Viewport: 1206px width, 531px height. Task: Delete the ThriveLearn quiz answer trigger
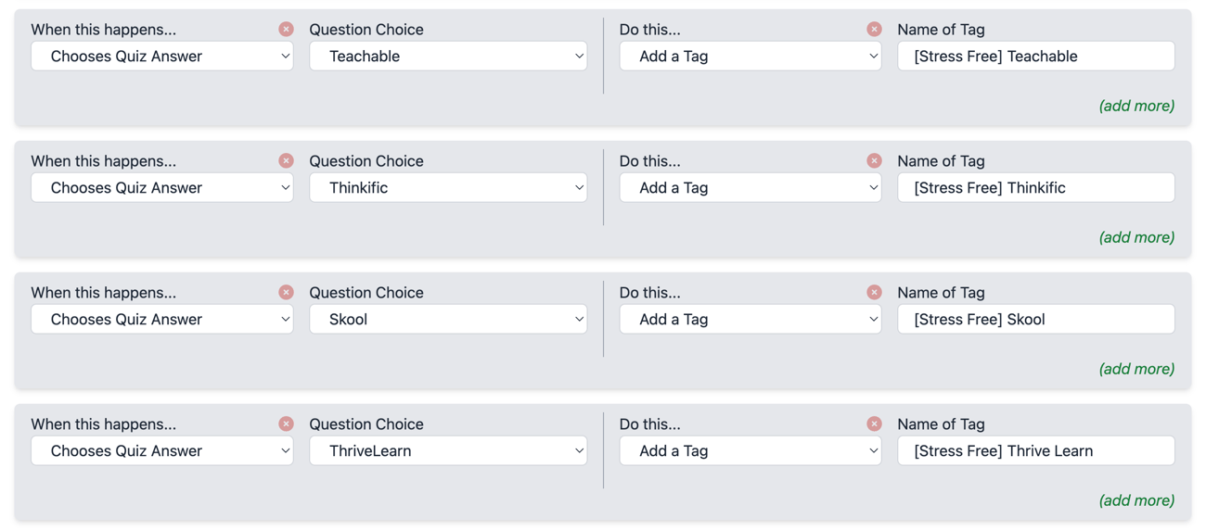pyautogui.click(x=286, y=424)
